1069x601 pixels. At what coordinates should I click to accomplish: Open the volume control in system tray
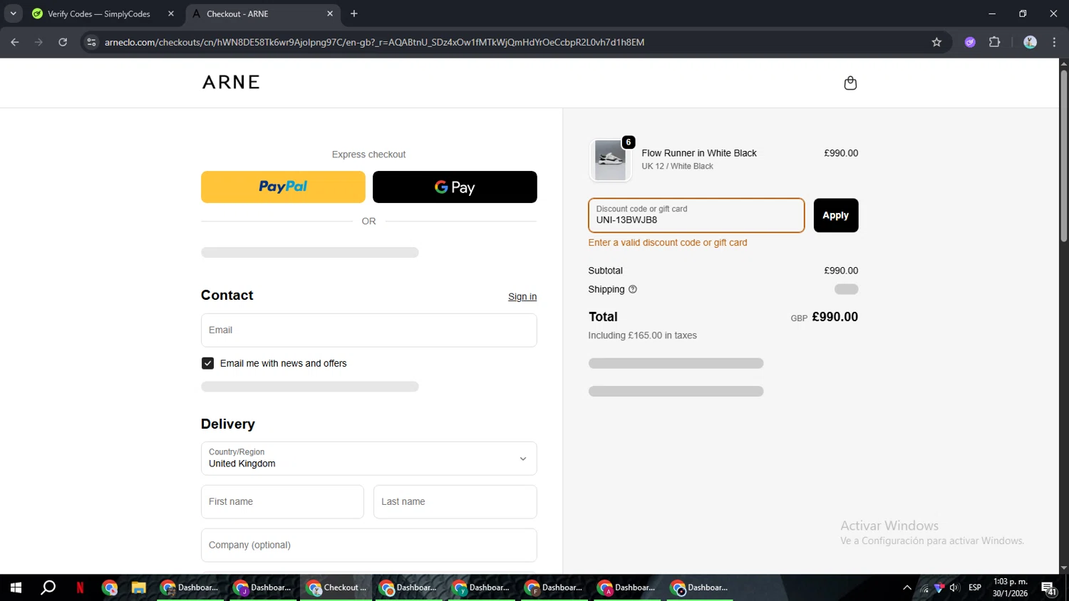click(954, 587)
